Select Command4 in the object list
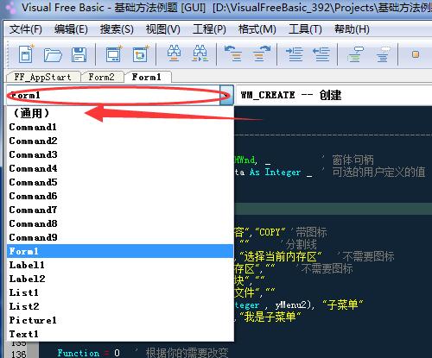 click(x=120, y=168)
